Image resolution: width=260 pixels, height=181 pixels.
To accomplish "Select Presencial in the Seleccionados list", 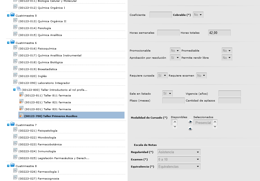I will (203, 123).
